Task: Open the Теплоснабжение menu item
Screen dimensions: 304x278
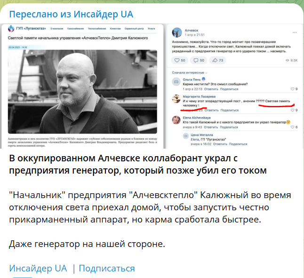Action: point(97,29)
